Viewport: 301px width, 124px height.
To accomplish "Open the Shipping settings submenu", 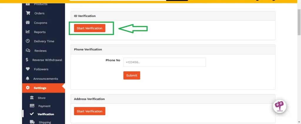I will (44, 122).
